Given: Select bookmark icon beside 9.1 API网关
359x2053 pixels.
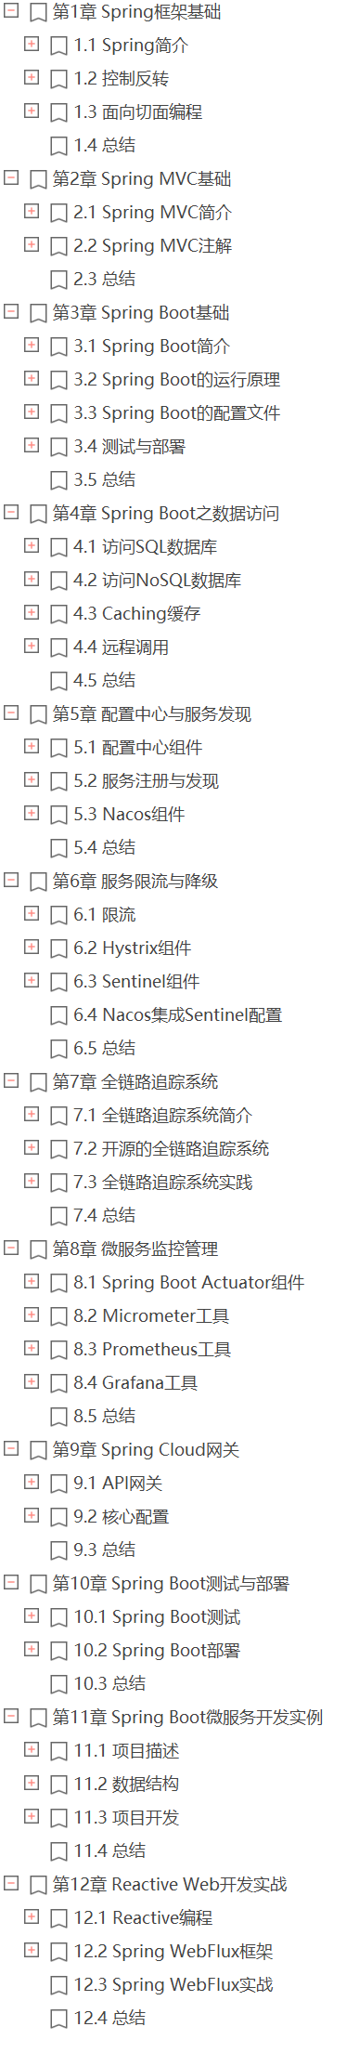Looking at the screenshot, I should (58, 1484).
